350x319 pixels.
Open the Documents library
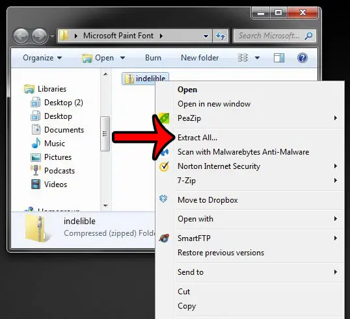coord(58,130)
